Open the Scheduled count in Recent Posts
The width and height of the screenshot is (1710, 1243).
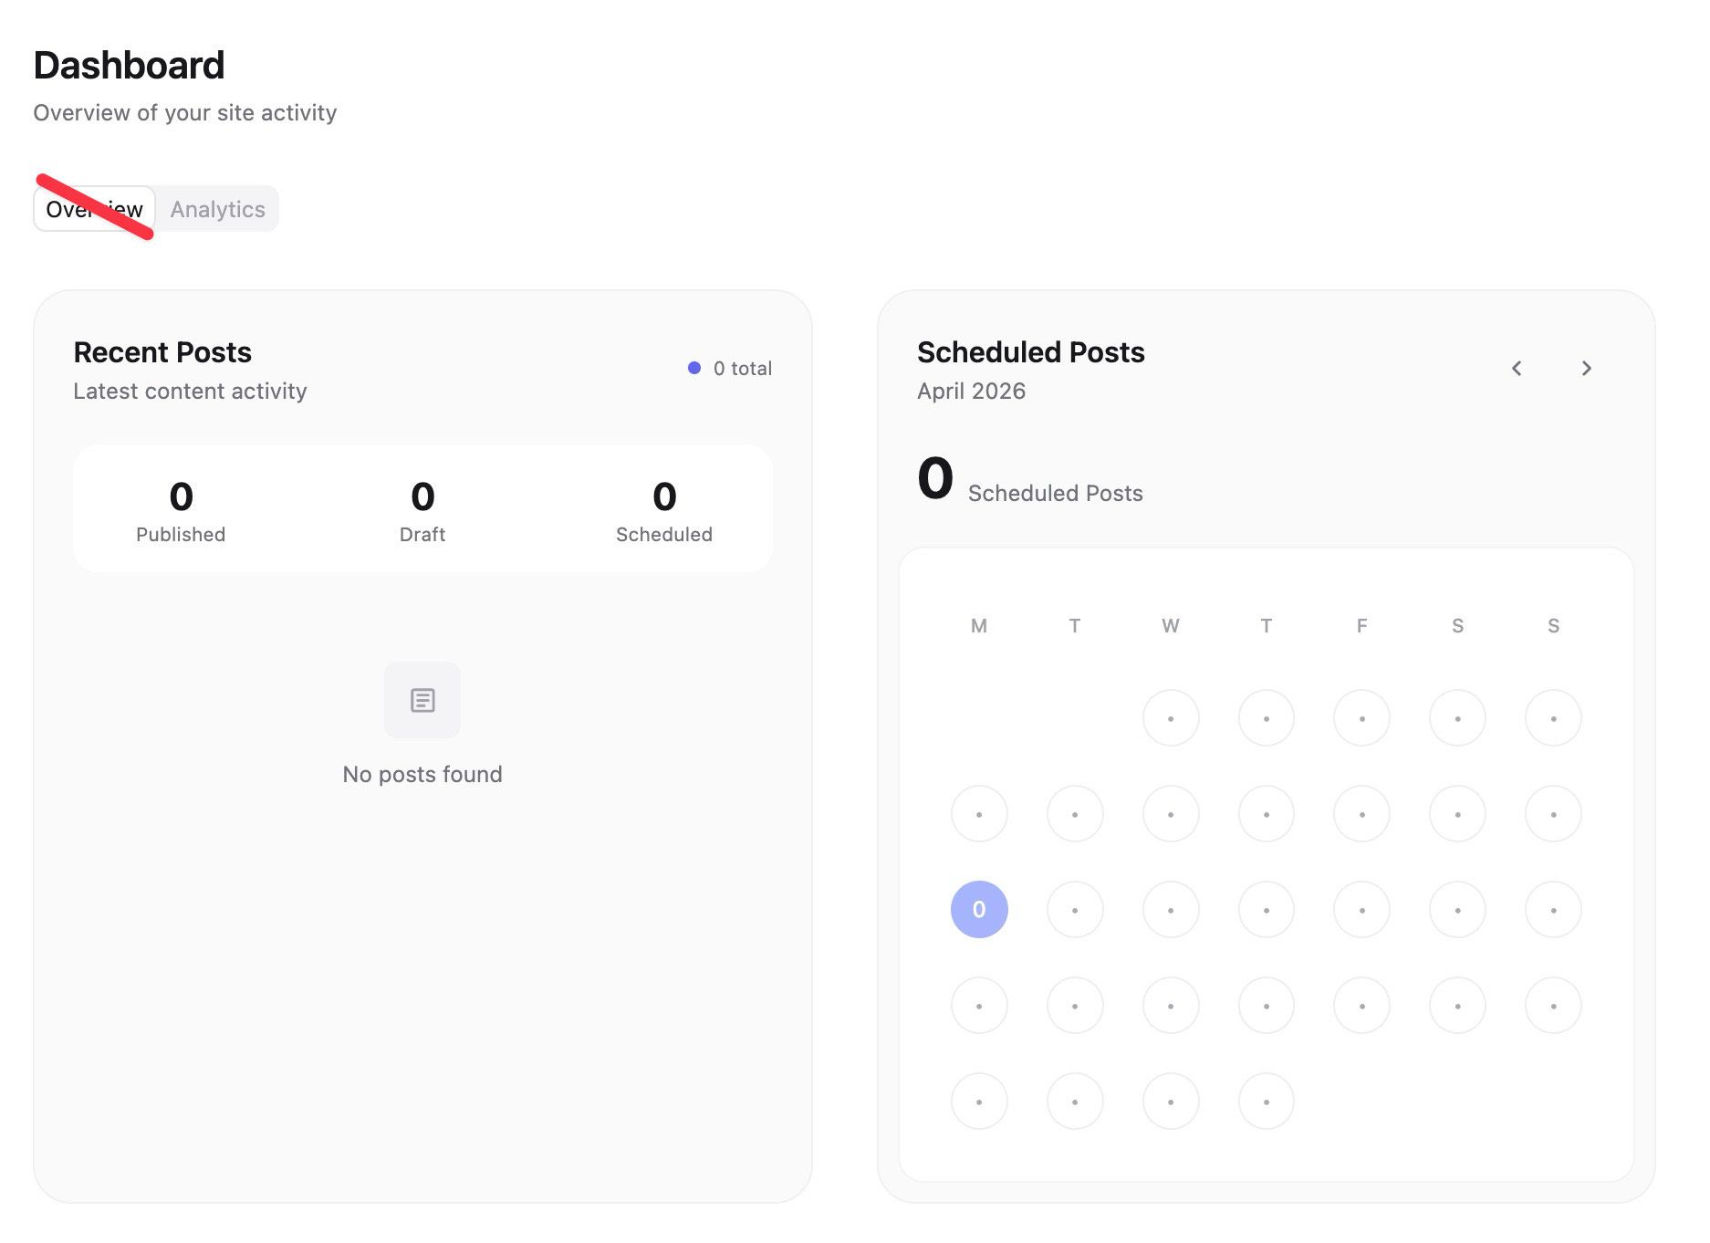[x=664, y=510]
